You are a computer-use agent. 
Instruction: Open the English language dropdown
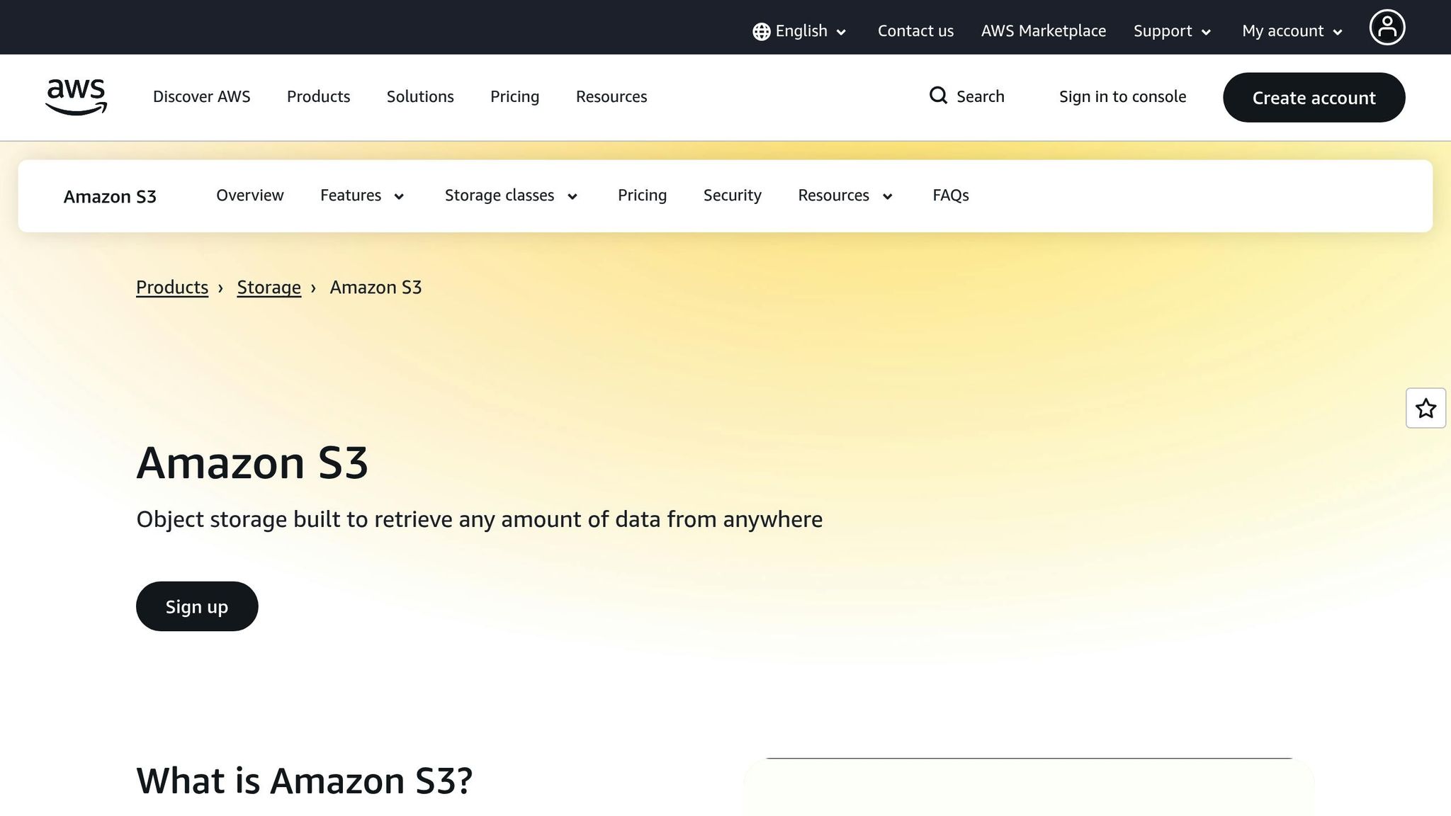pos(801,30)
